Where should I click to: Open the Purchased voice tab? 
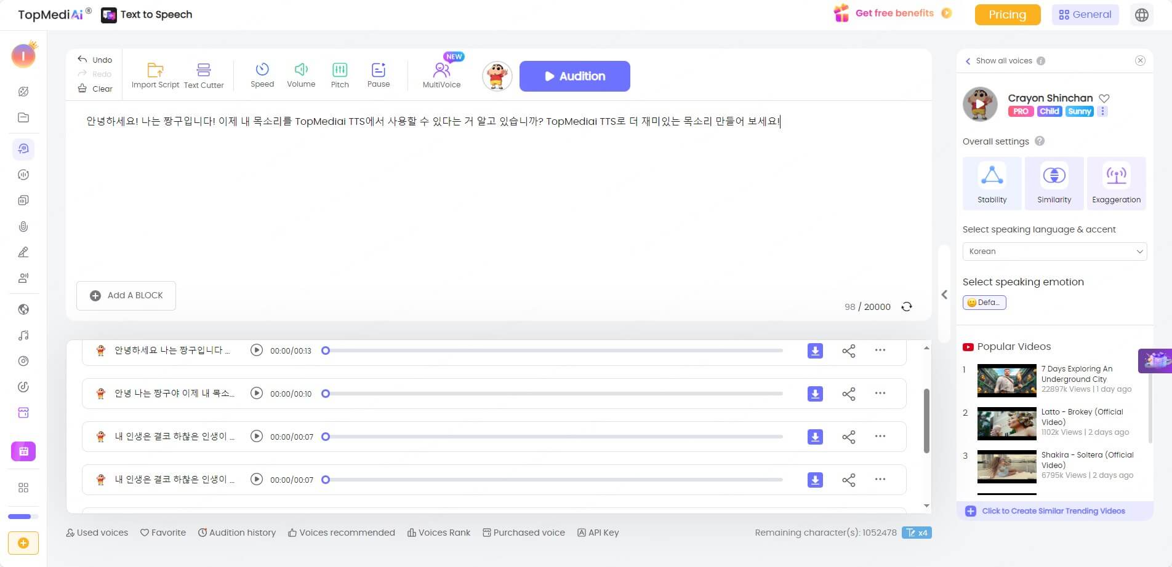pos(524,533)
